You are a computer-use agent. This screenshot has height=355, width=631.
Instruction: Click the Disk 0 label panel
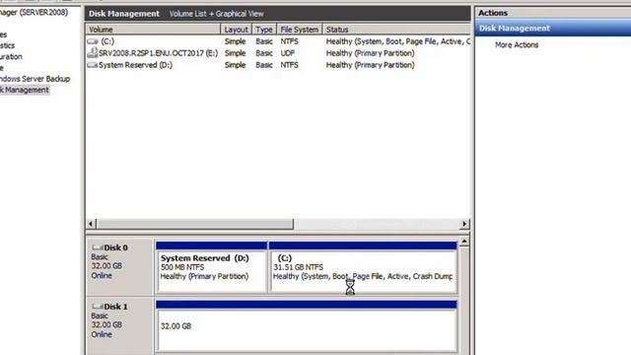coord(120,267)
